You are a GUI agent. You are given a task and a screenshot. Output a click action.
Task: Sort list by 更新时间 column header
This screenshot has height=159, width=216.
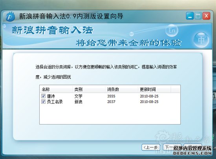154,89
